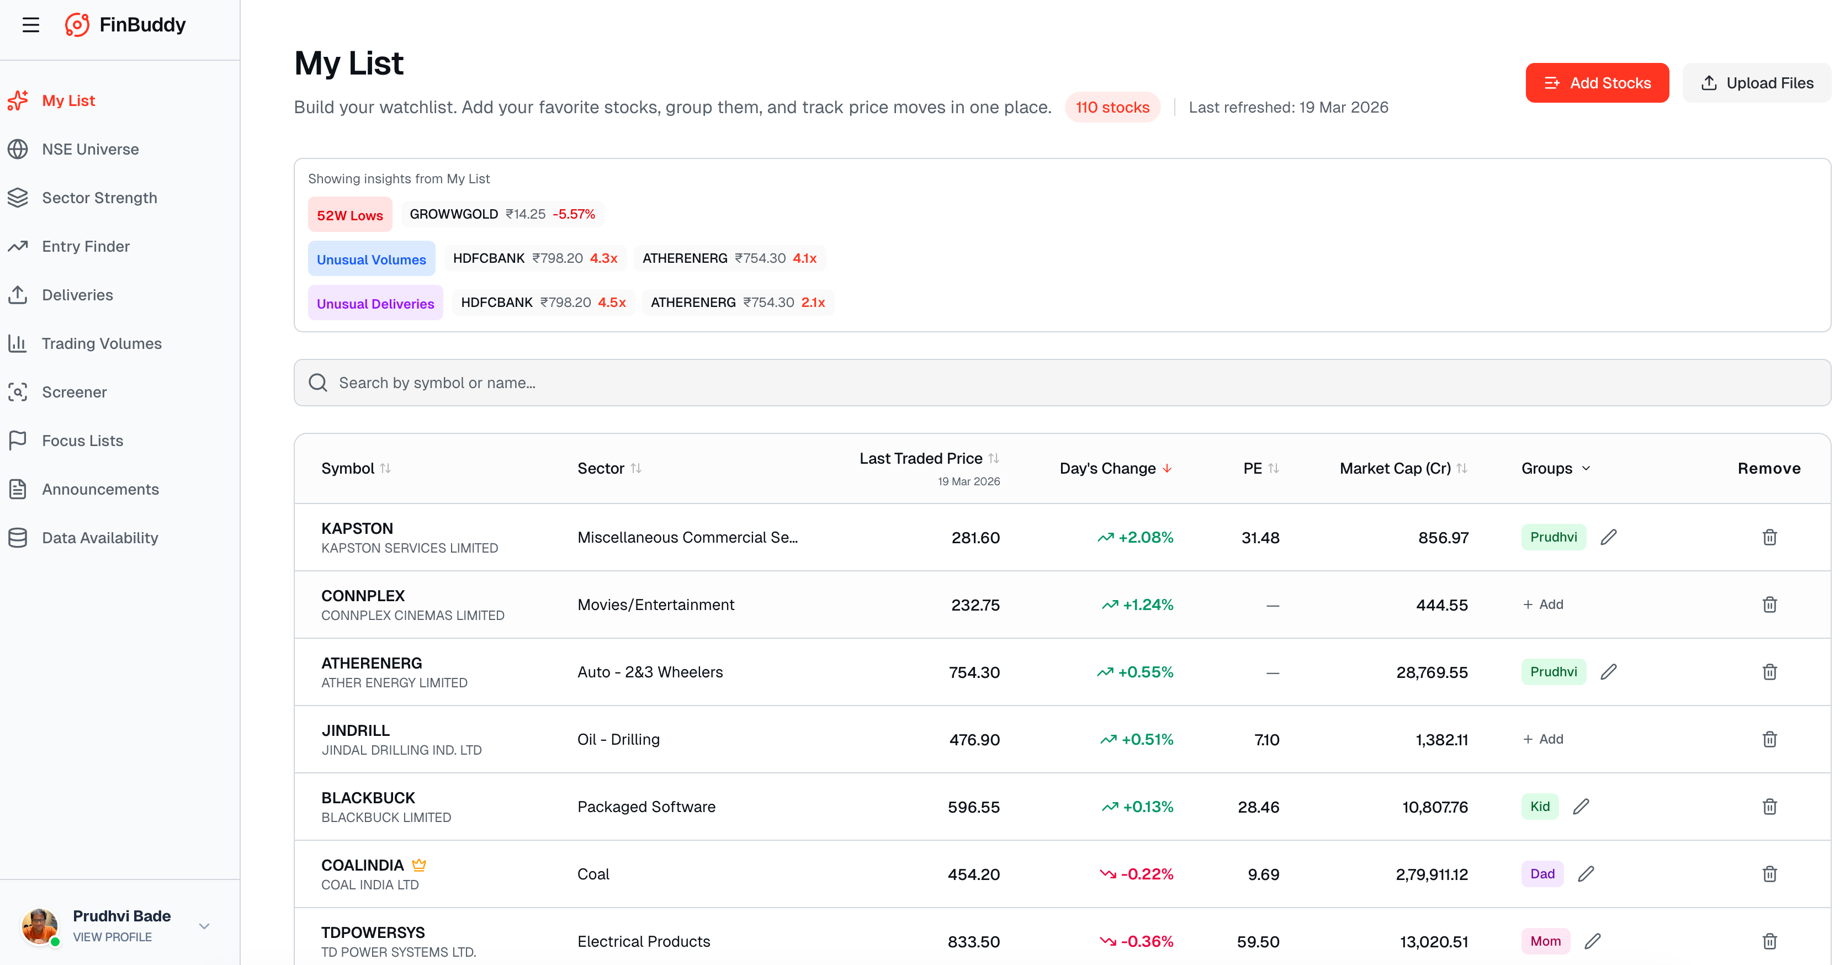Viewport: 1845px width, 965px height.
Task: Edit COALINDIA Dad group pencil icon
Action: tap(1587, 874)
